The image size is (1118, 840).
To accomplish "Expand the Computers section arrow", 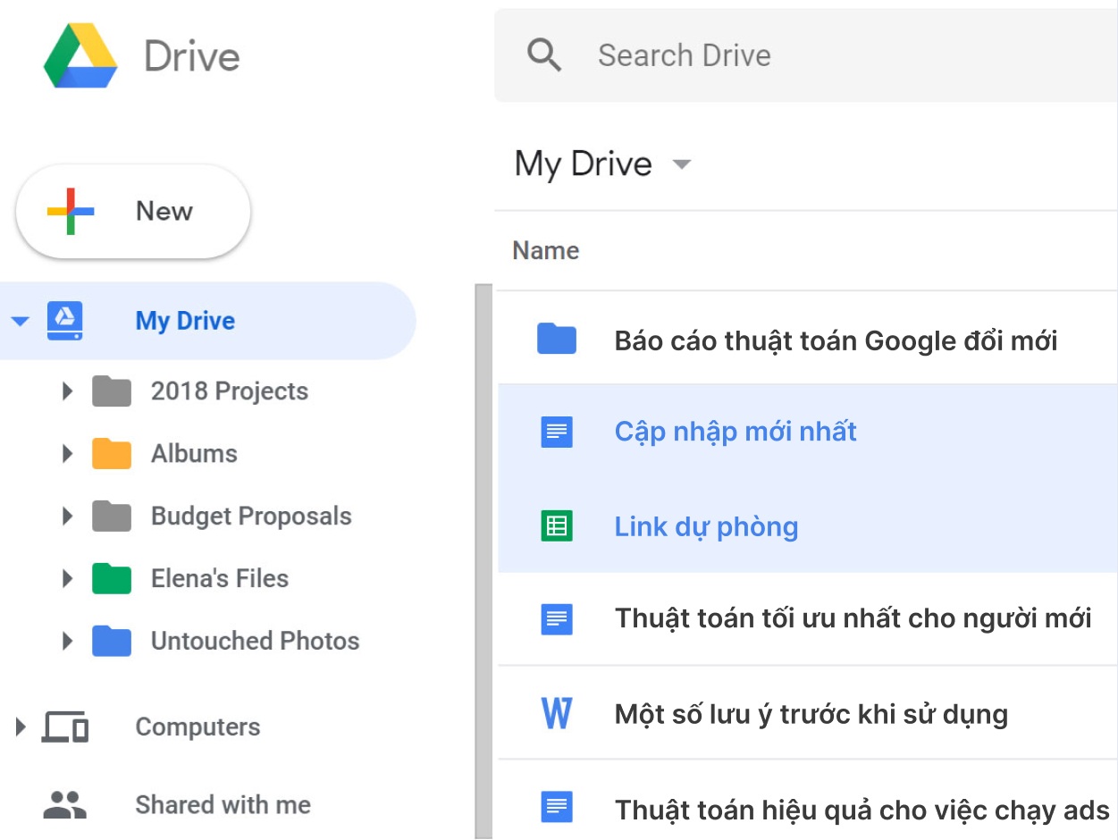I will tap(20, 727).
